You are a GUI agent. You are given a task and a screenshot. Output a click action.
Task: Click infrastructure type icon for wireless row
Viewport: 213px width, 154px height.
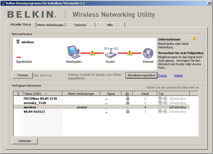coord(163,107)
